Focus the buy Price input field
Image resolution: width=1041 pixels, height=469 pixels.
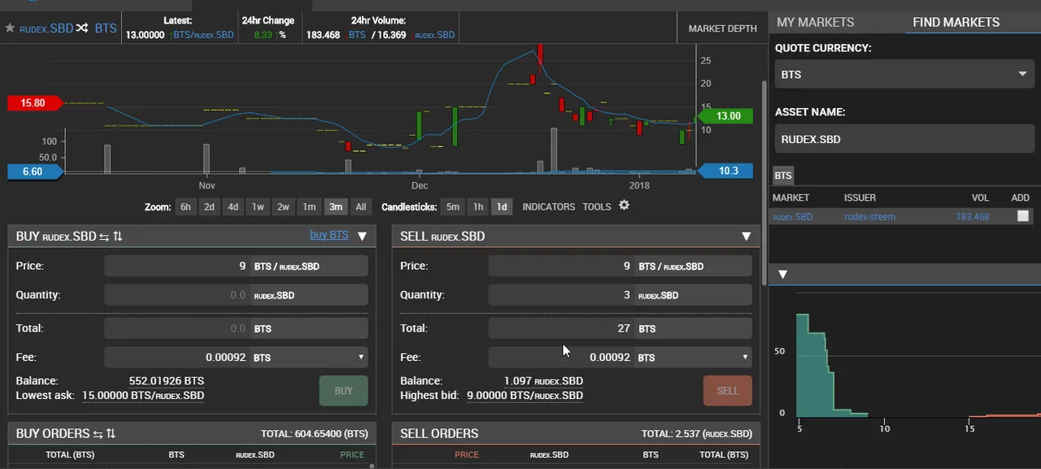coord(176,267)
